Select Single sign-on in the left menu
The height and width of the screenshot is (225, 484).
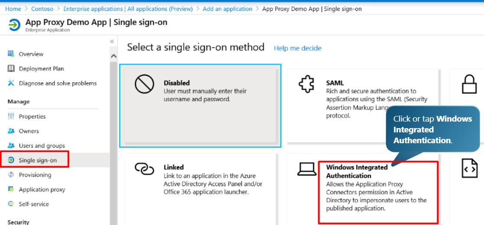34,159
